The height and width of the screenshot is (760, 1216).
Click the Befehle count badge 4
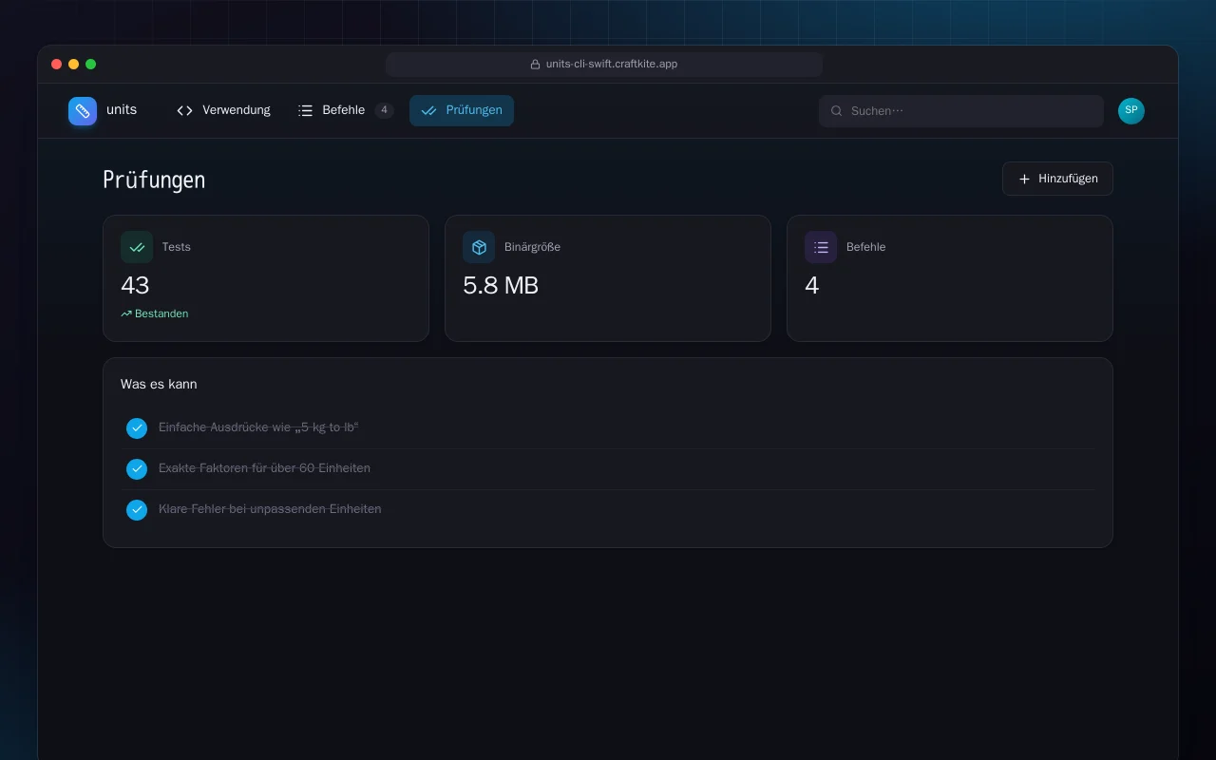coord(384,110)
